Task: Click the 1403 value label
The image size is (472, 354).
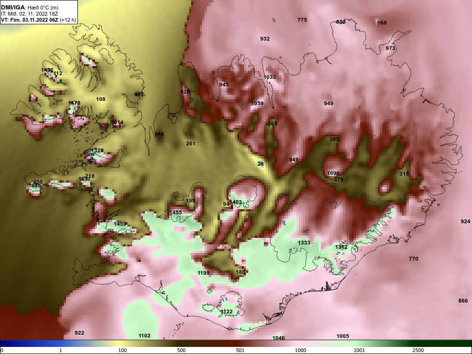Action: click(x=236, y=202)
